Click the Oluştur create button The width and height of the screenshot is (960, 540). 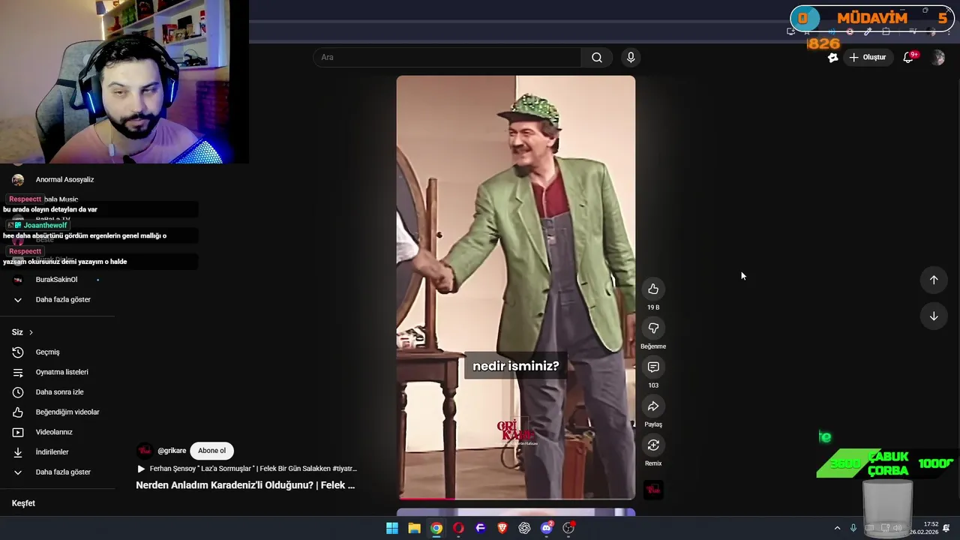coord(868,57)
